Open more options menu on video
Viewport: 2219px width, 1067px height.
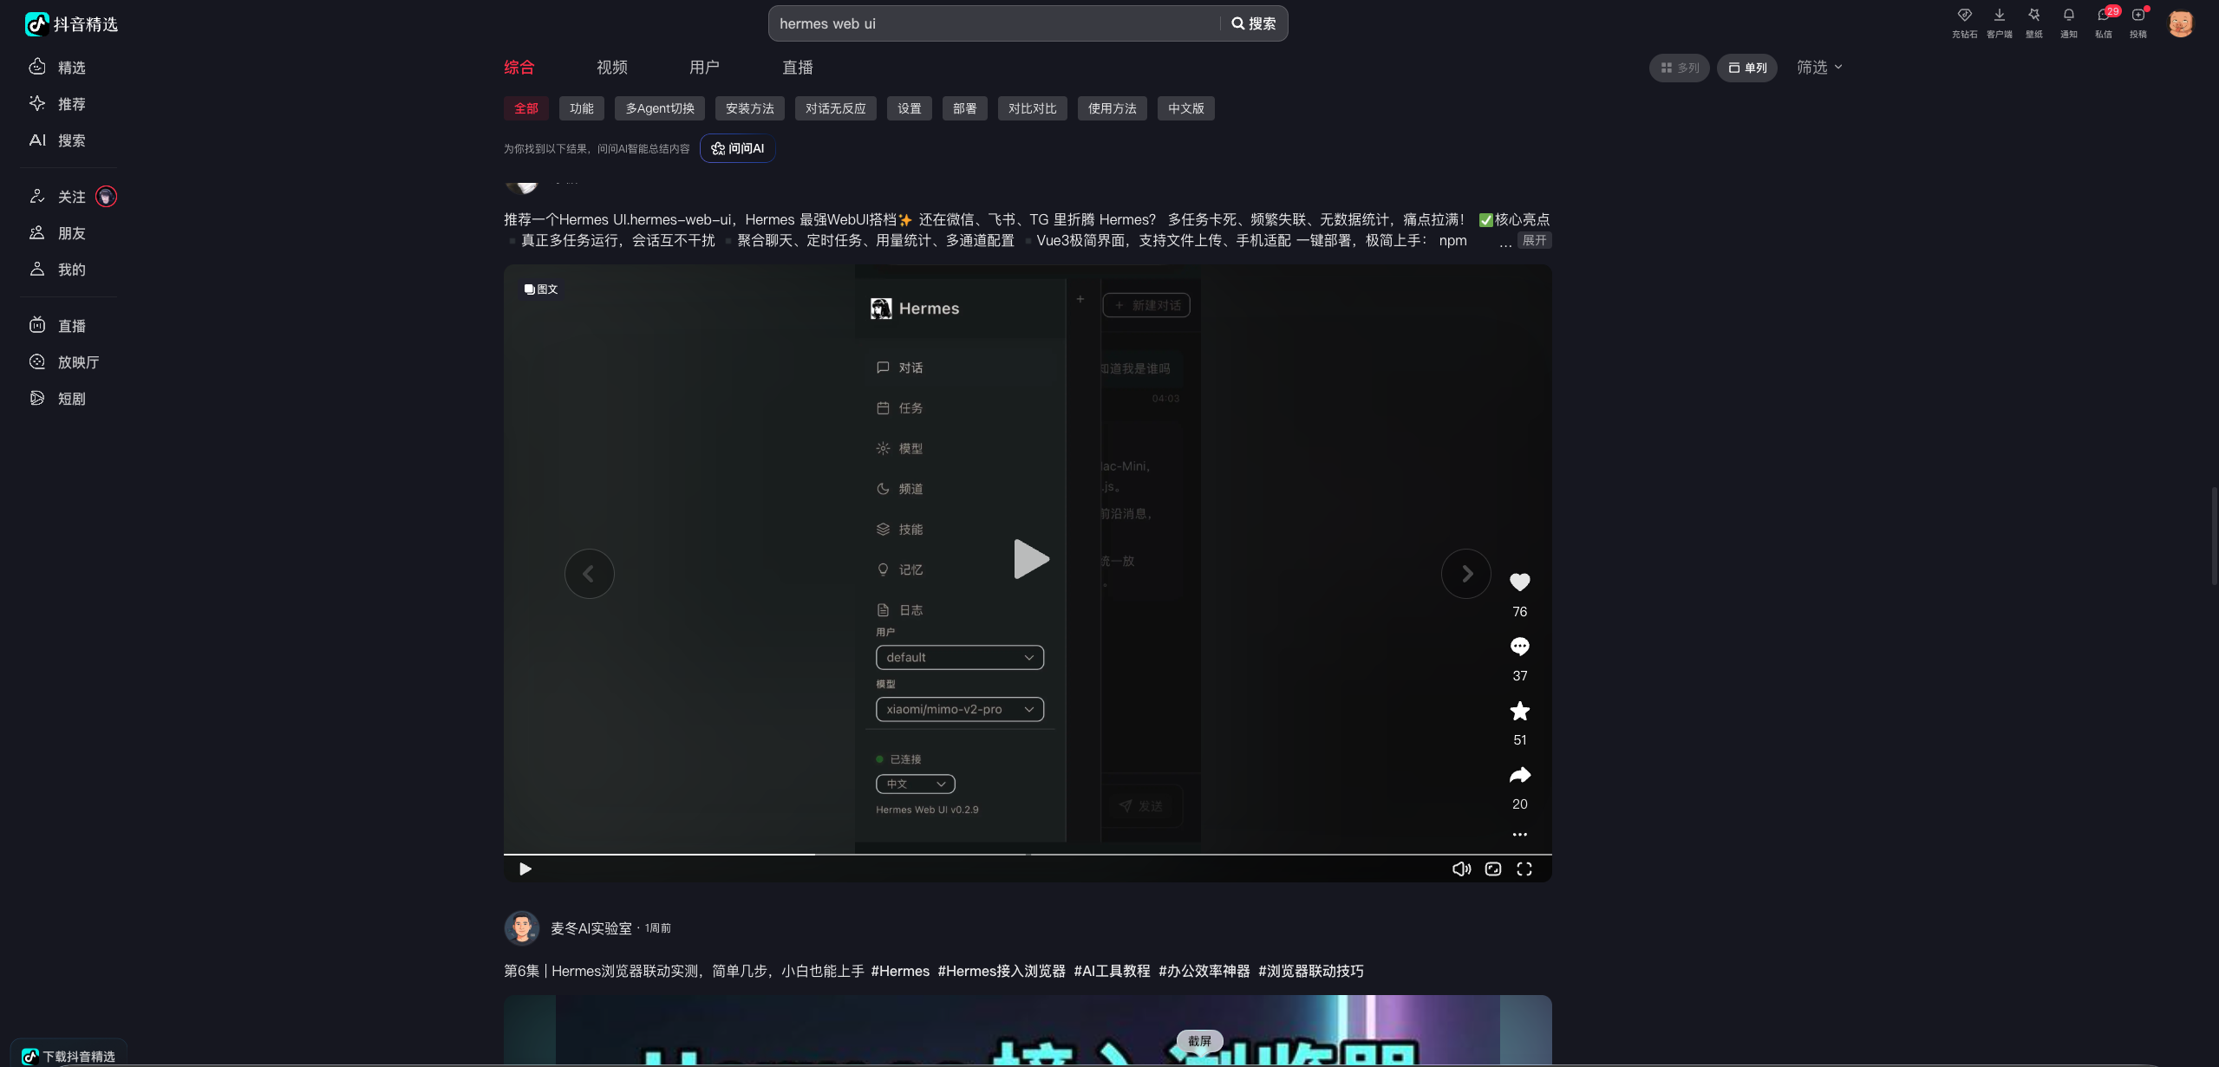click(1519, 834)
